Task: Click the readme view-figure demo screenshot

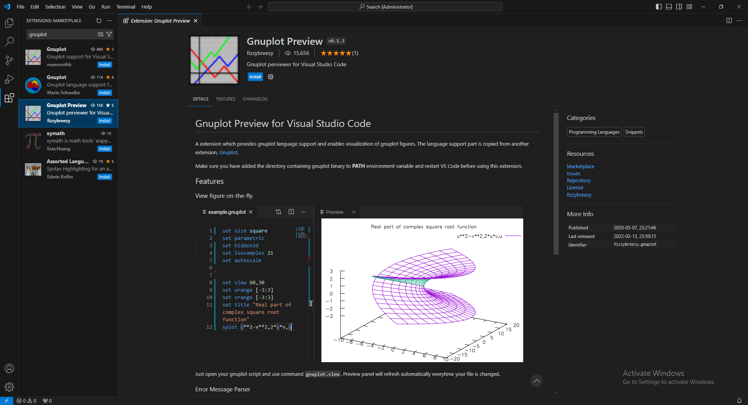Action: (359, 284)
